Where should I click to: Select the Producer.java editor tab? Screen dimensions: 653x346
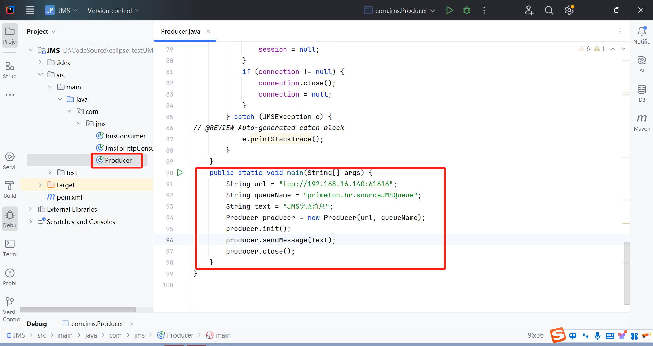tap(180, 31)
